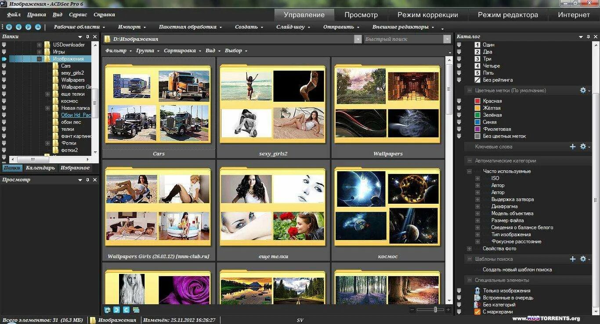Expand the USDownloader folder tree node
This screenshot has height=324, width=600.
click(x=39, y=45)
